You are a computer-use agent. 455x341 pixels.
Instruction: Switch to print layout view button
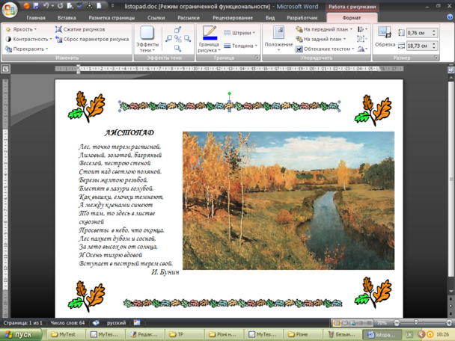337,323
